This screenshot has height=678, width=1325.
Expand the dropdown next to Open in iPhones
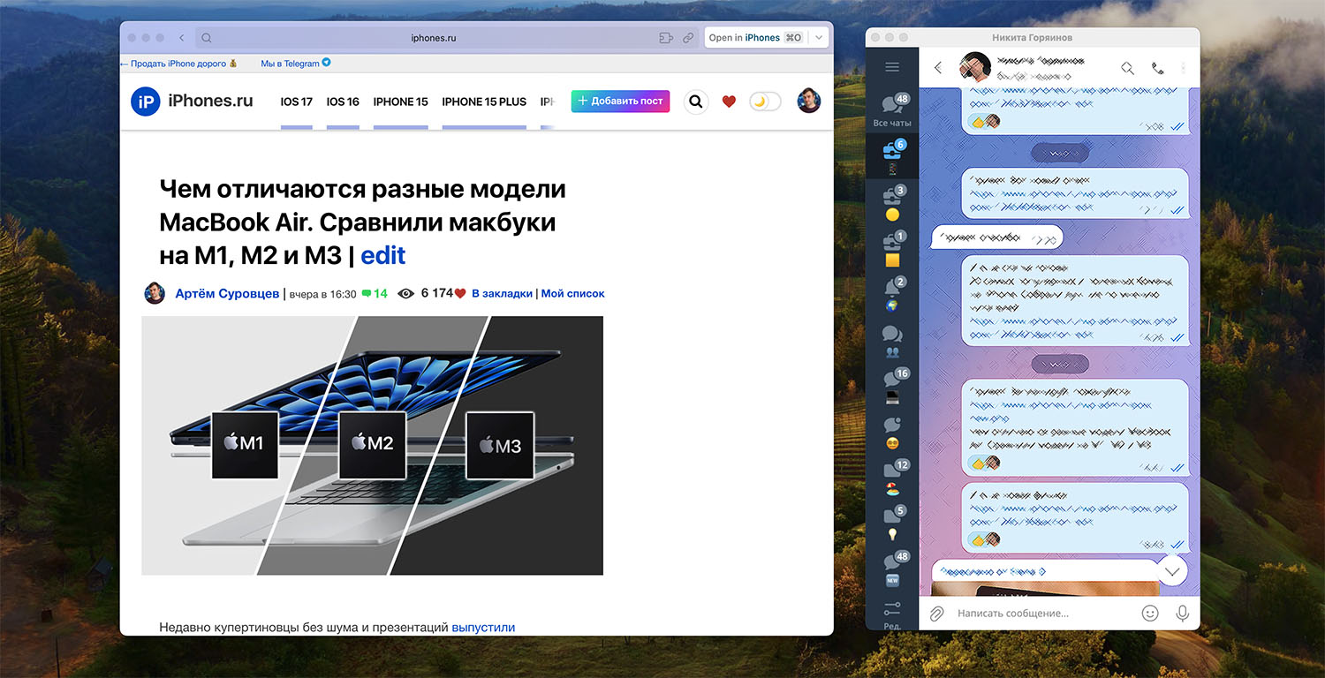819,38
